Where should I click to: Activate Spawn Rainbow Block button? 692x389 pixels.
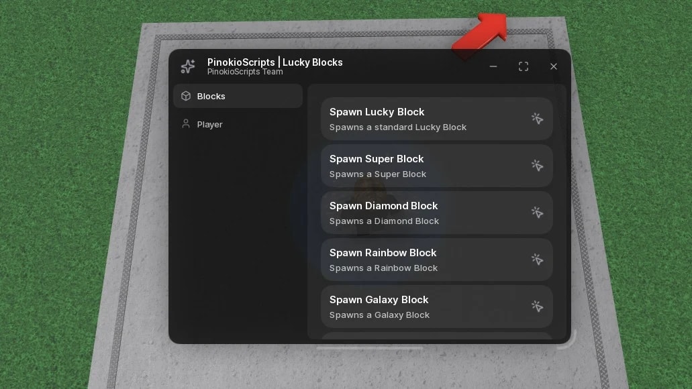[x=437, y=260]
